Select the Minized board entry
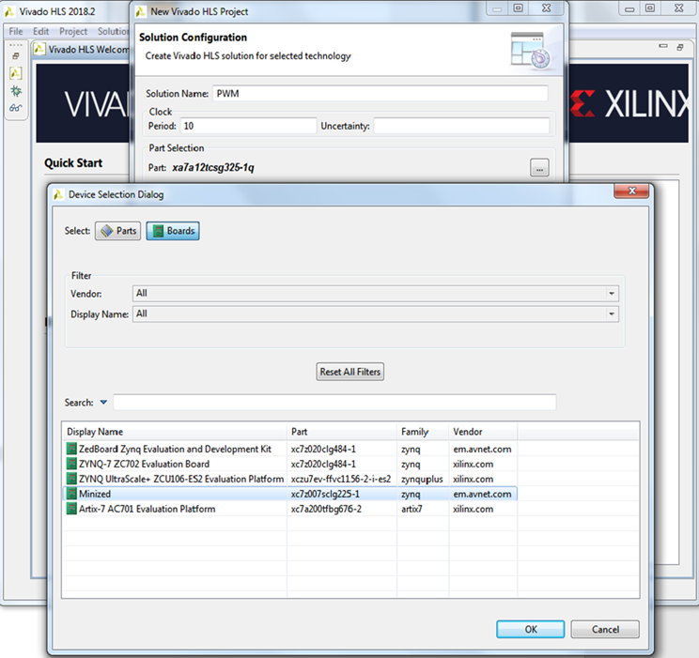This screenshot has width=699, height=658. (x=95, y=494)
